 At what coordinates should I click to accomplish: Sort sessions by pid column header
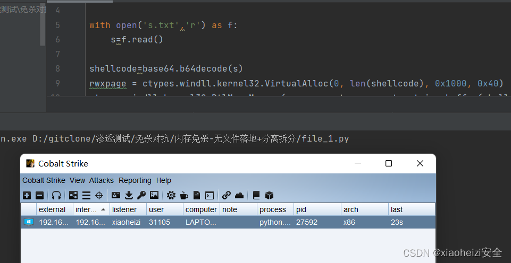point(317,209)
